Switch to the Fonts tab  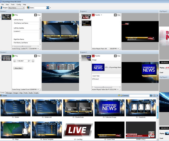(26, 93)
